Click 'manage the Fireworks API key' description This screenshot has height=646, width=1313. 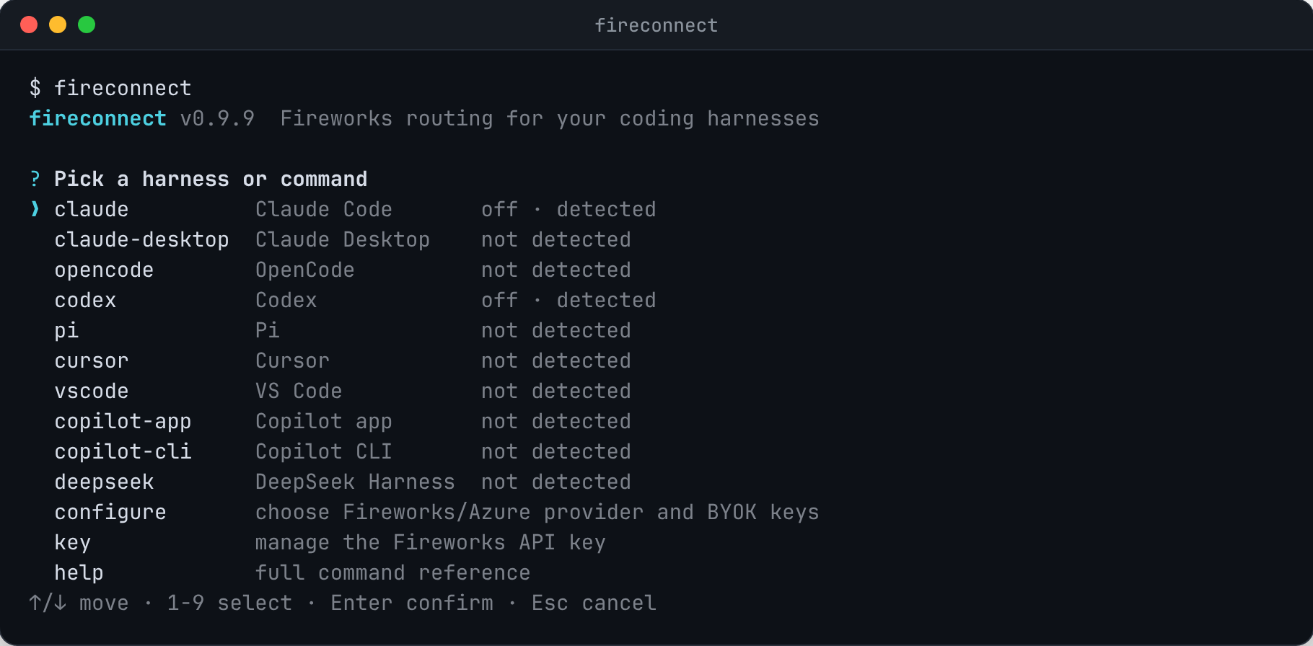pyautogui.click(x=431, y=542)
